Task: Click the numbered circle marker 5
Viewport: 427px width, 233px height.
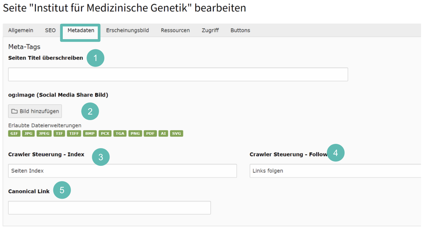Action: (x=62, y=190)
